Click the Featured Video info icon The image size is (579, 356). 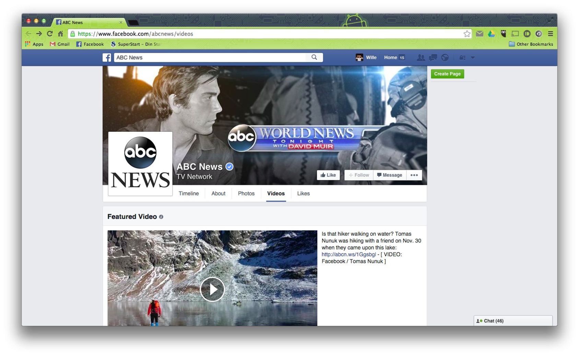coord(161,217)
